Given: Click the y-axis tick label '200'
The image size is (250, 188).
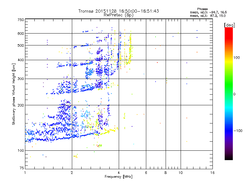Looking at the screenshot, I should [x=21, y=105].
